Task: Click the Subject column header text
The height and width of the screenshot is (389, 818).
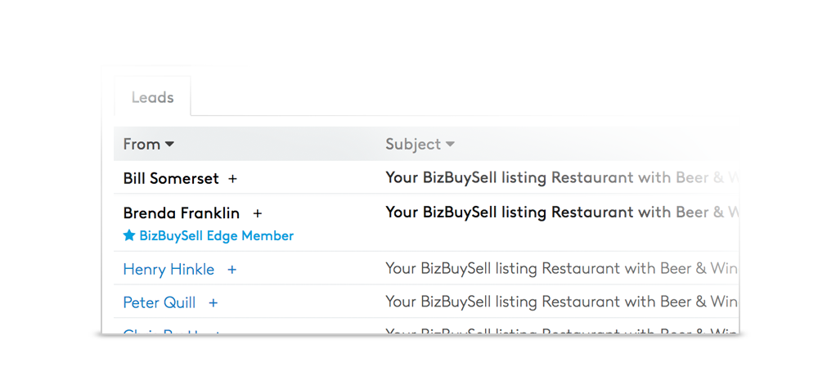Action: tap(413, 145)
